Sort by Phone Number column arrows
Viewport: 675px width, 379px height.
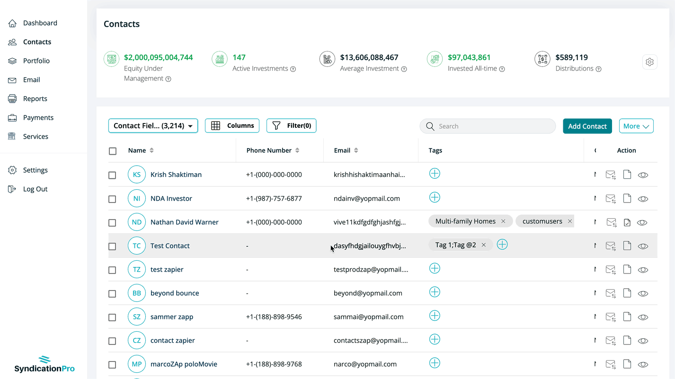(x=297, y=150)
